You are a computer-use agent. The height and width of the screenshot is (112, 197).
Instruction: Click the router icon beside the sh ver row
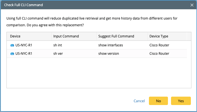pyautogui.click(x=12, y=54)
